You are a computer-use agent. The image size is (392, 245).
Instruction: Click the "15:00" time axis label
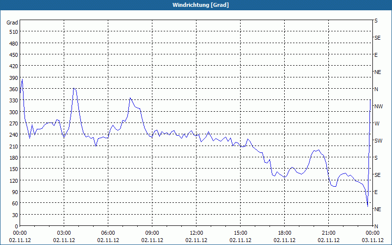click(x=241, y=233)
